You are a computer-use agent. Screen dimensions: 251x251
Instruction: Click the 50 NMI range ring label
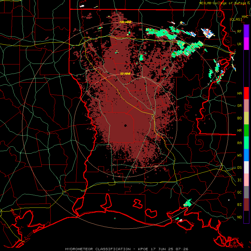click(125, 74)
